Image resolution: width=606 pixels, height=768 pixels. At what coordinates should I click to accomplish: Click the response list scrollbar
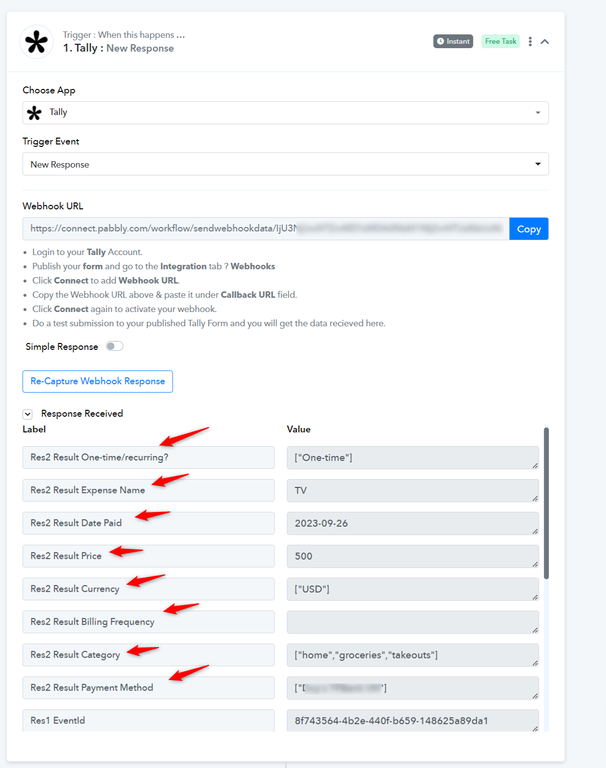546,503
